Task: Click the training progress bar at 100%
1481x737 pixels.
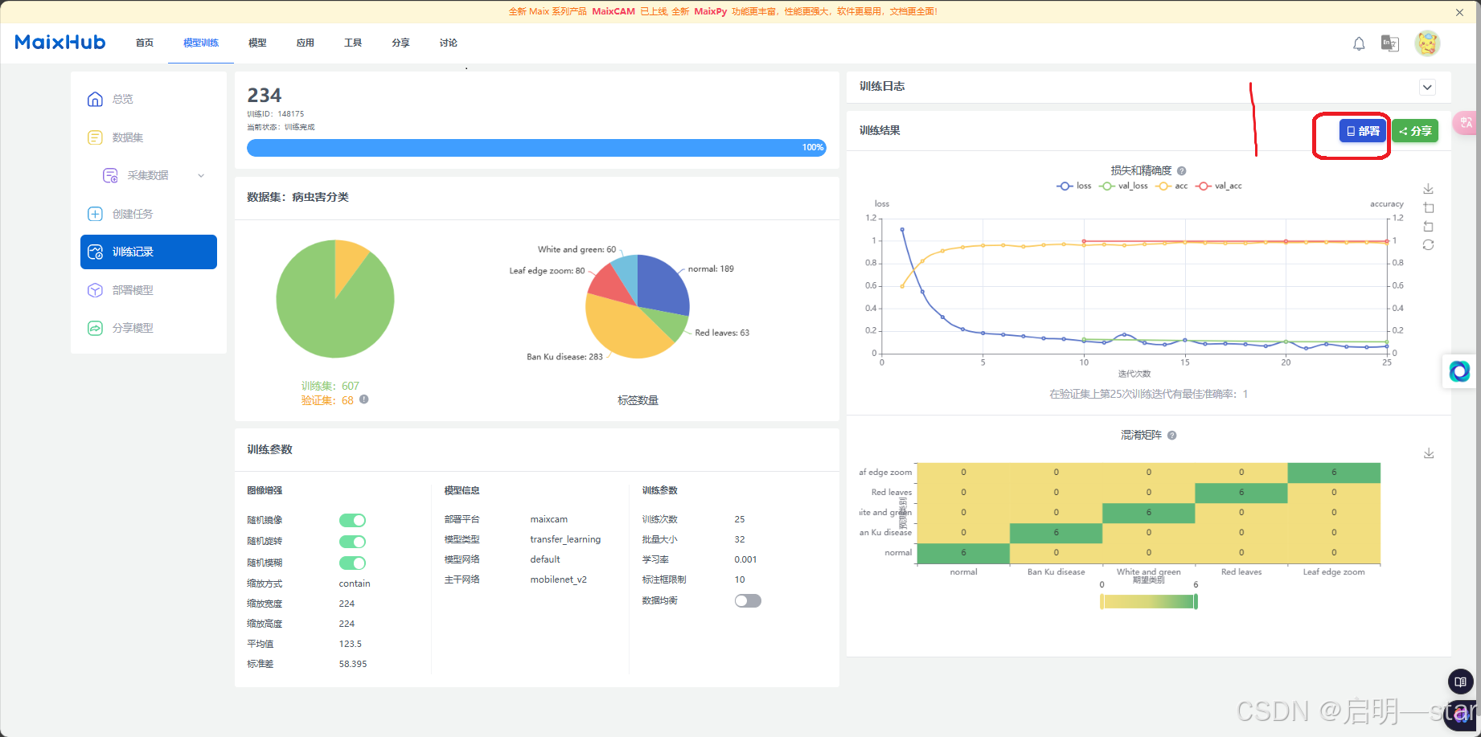Action: tap(536, 148)
